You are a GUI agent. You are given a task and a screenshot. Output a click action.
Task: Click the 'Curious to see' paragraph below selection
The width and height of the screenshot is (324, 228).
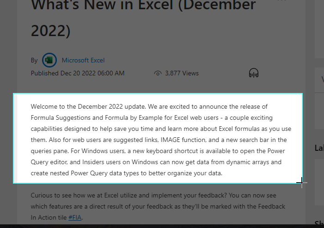point(158,206)
